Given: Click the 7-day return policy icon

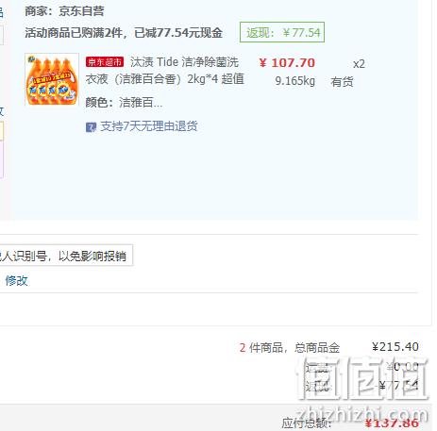Looking at the screenshot, I should [91, 127].
